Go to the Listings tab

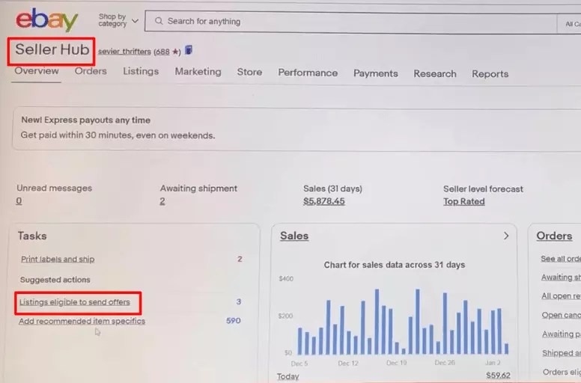(141, 71)
